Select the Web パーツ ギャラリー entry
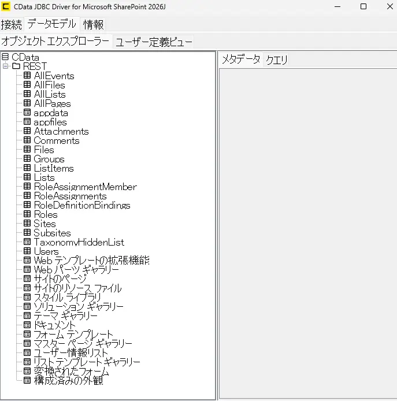Screen dimensions: 397x401 76,270
